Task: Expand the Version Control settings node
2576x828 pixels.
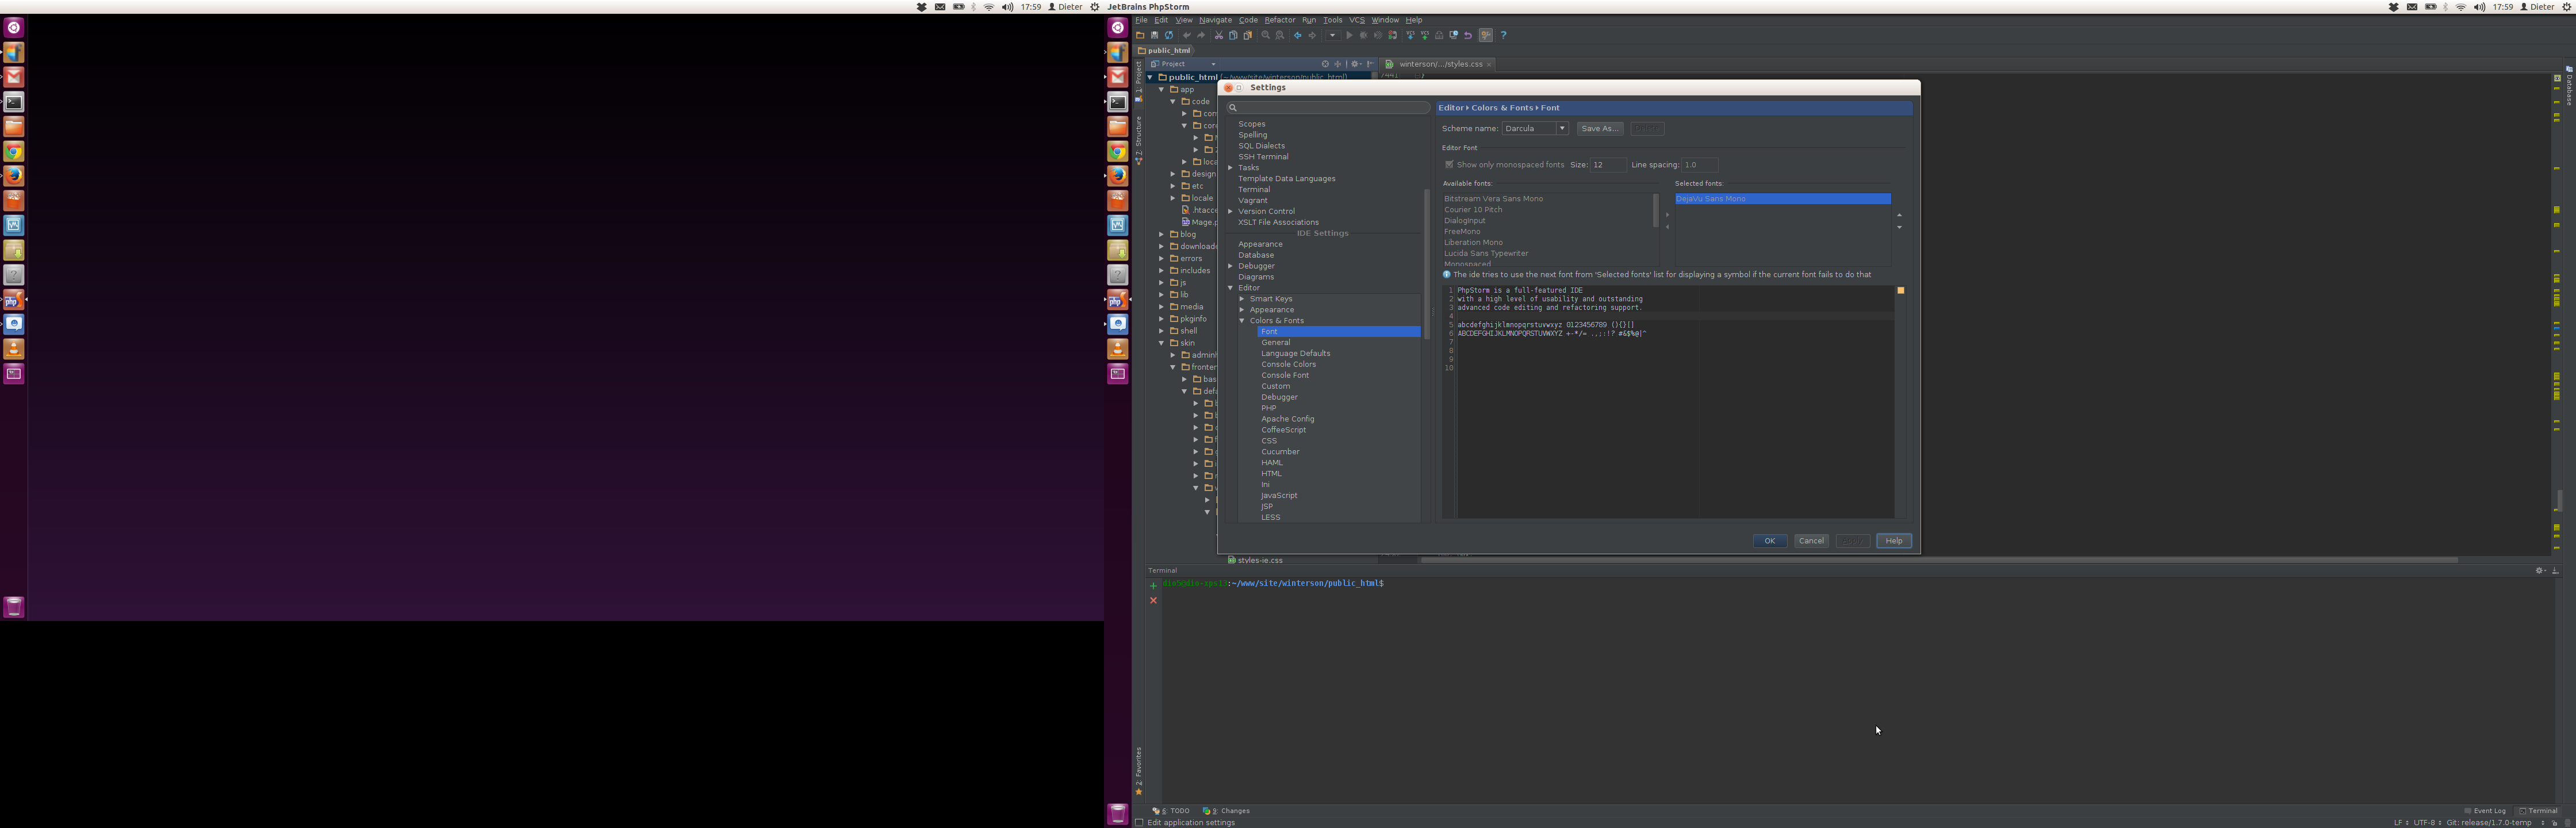Action: click(x=1231, y=212)
